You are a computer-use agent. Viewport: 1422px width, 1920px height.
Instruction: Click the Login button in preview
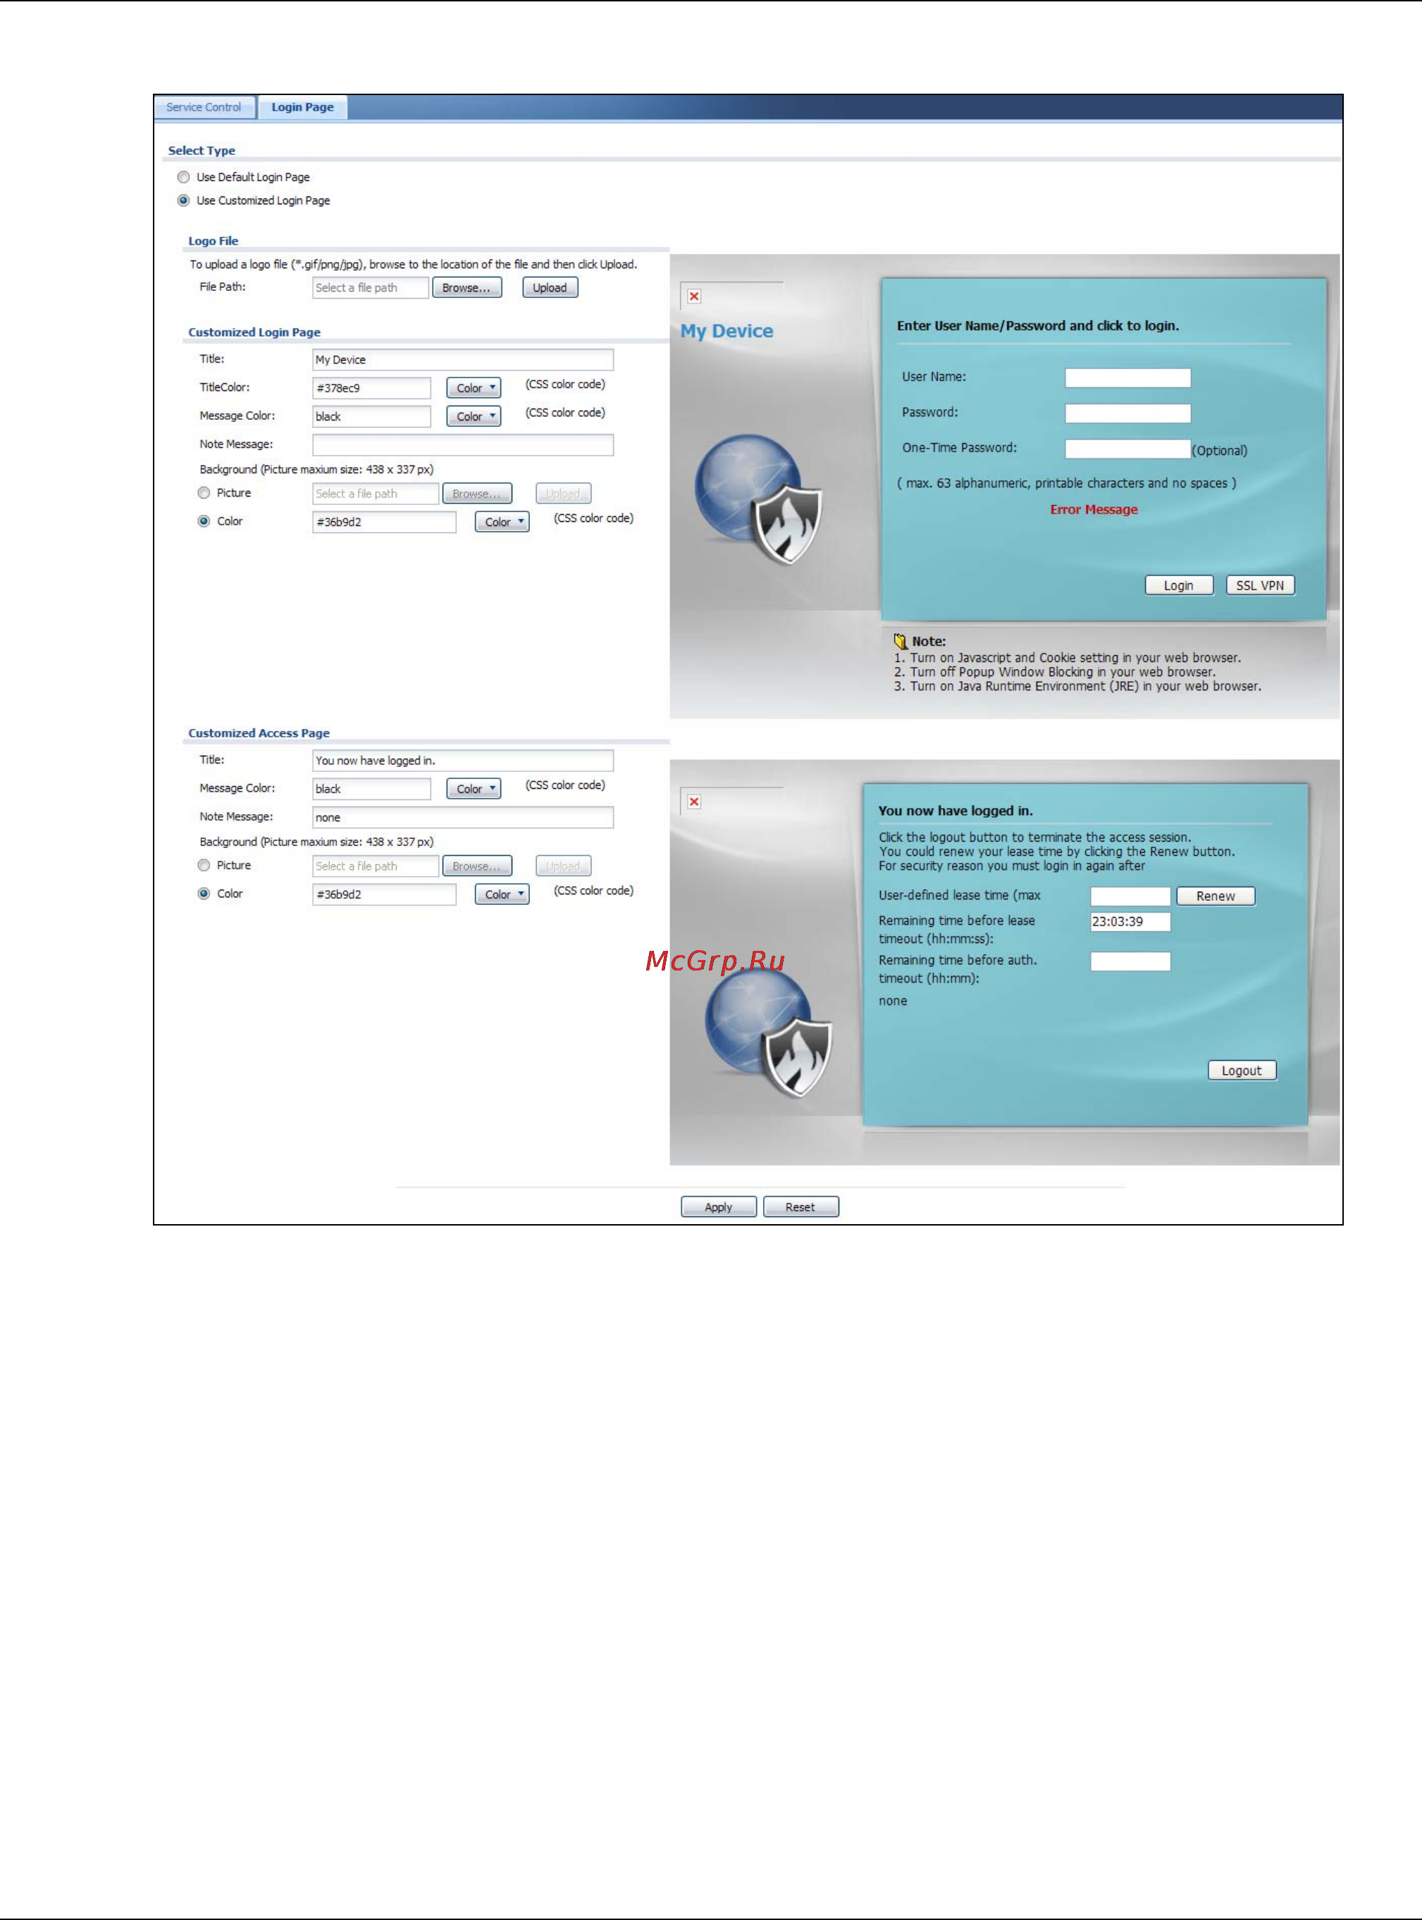tap(1178, 586)
